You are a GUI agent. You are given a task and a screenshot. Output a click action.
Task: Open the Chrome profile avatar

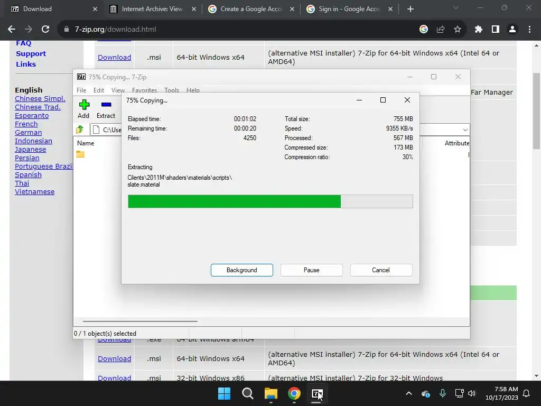512,30
